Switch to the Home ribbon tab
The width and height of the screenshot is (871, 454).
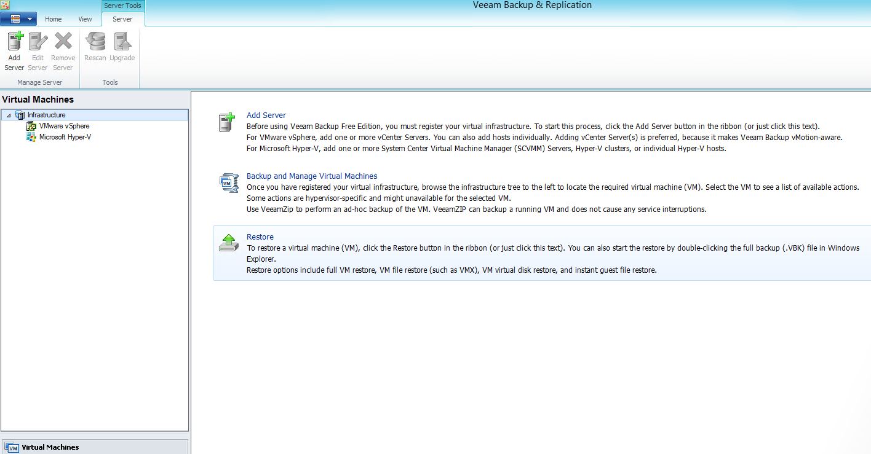54,19
